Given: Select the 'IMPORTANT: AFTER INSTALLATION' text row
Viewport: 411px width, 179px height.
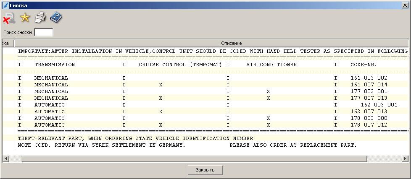Looking at the screenshot, I should coord(210,51).
